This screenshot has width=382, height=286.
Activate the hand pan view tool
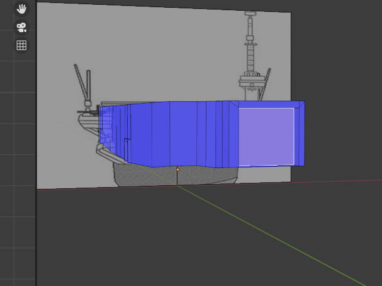pyautogui.click(x=21, y=10)
